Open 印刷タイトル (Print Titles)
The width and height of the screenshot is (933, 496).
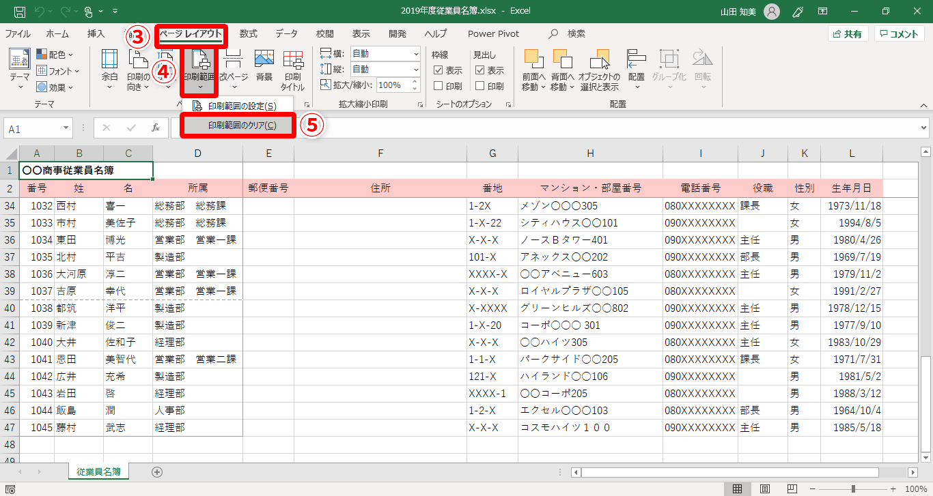(293, 70)
